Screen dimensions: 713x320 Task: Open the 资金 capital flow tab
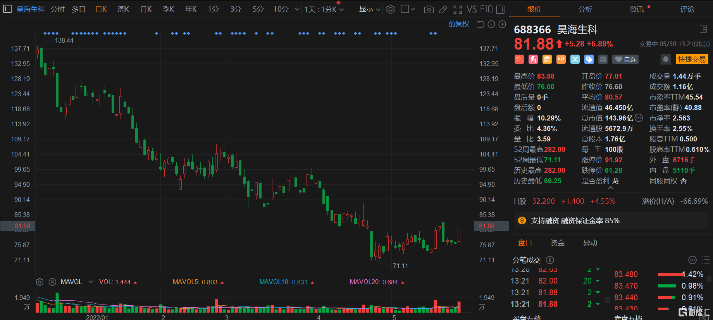point(557,243)
